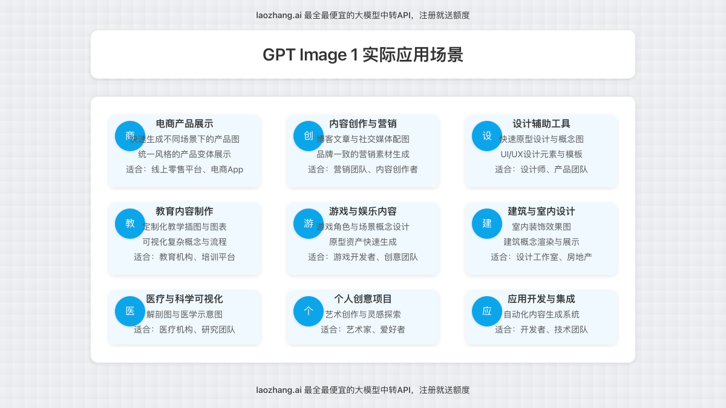
Task: Click 适合：游戏开发者、创意团队
Action: pyautogui.click(x=363, y=257)
